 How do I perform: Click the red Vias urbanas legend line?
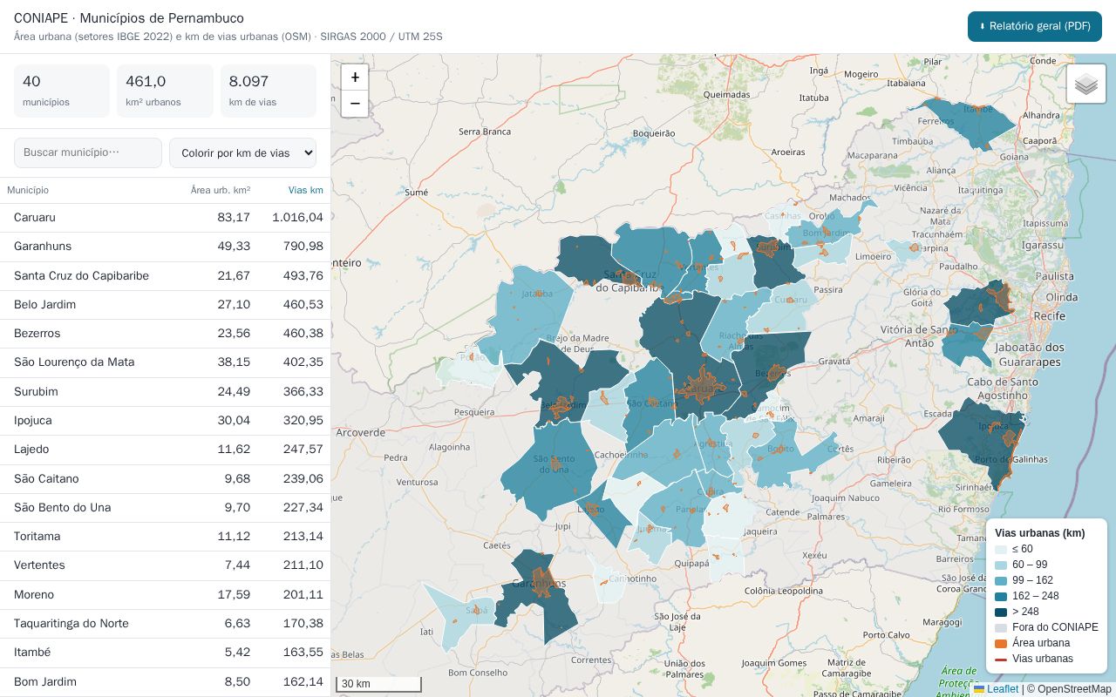pos(1001,659)
